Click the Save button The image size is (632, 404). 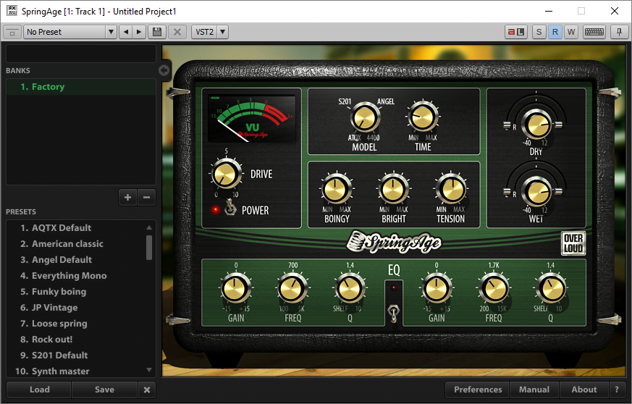[x=104, y=390]
